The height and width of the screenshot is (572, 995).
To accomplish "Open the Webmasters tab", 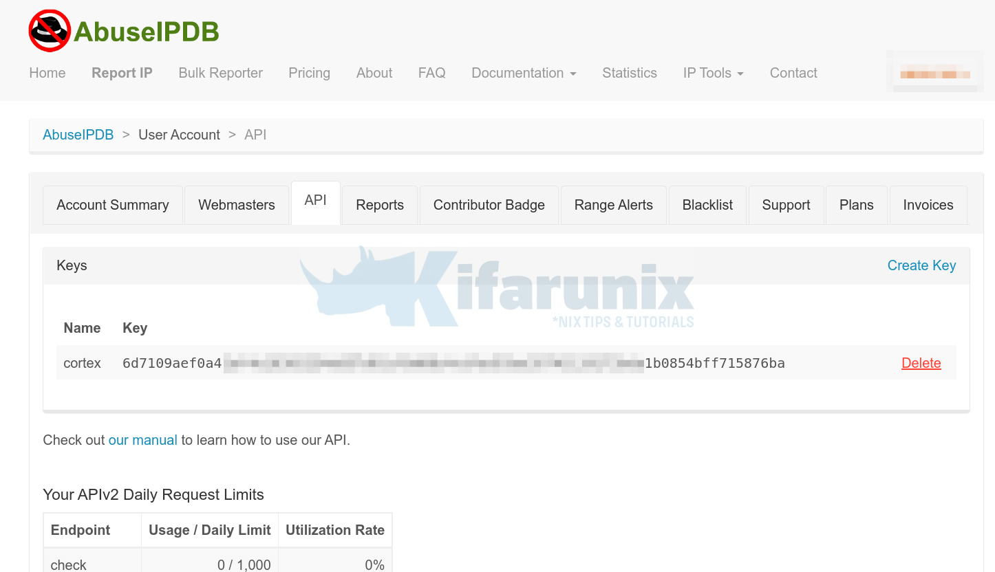I will click(237, 205).
